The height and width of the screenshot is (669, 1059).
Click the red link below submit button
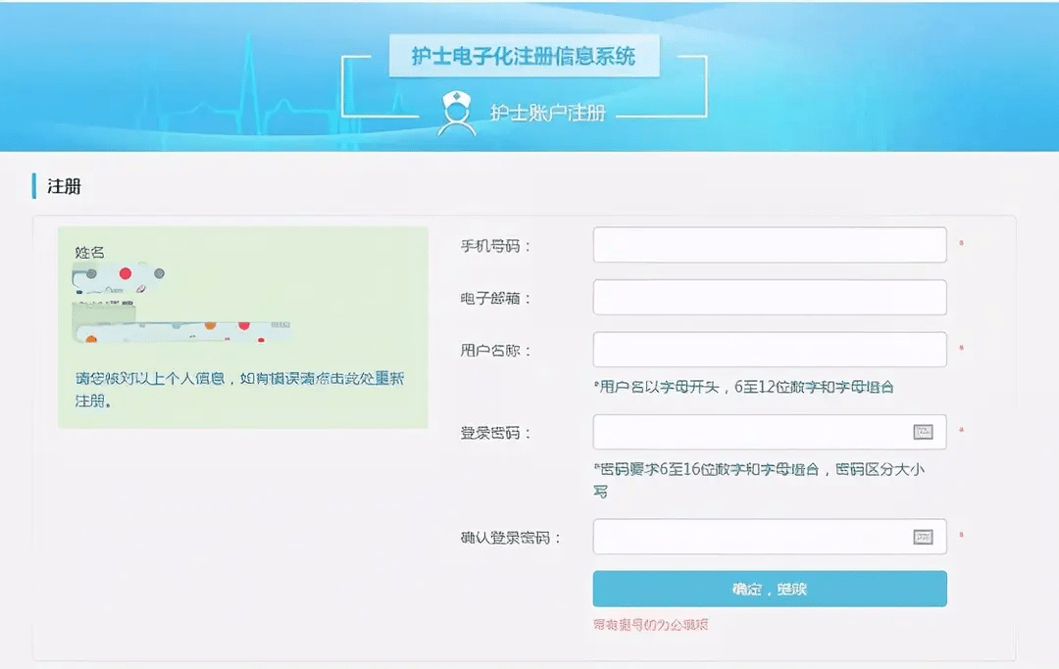[650, 624]
